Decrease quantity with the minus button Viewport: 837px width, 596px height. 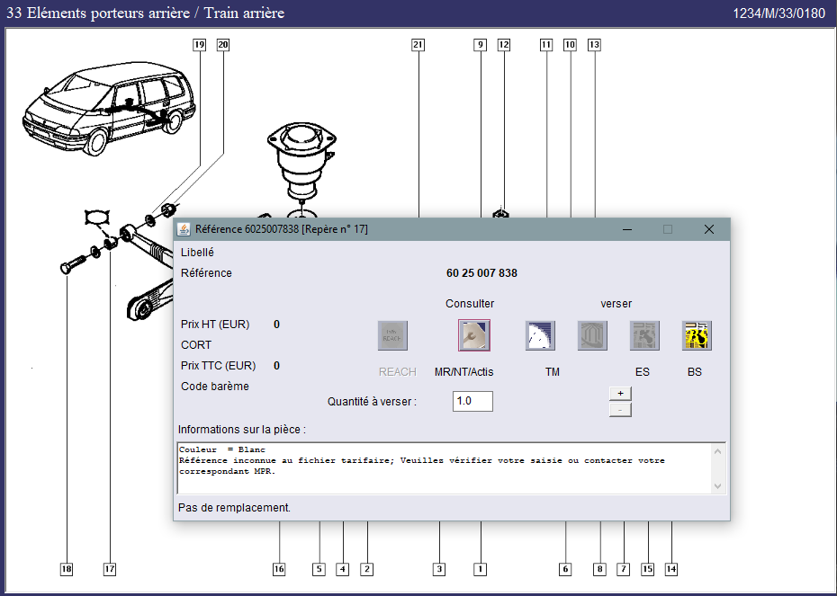[x=620, y=410]
